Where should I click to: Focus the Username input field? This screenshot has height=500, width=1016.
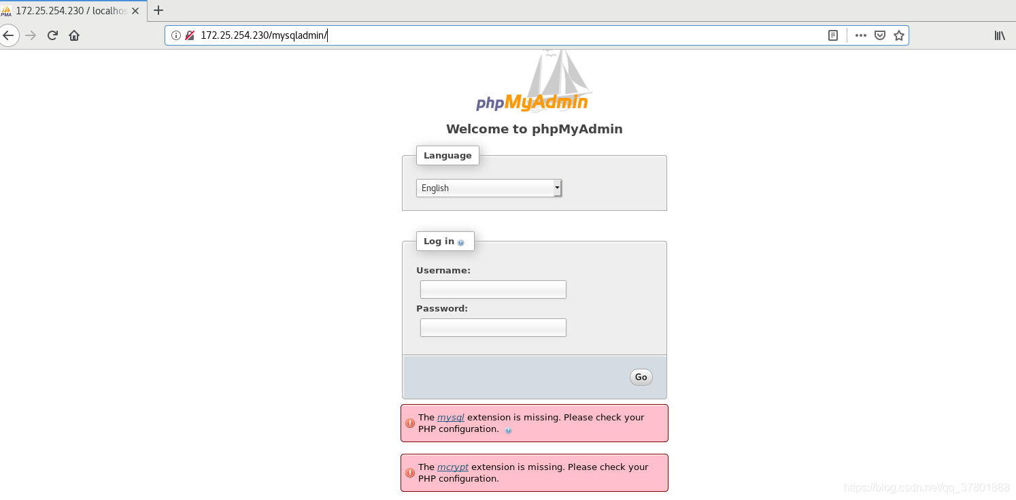493,289
